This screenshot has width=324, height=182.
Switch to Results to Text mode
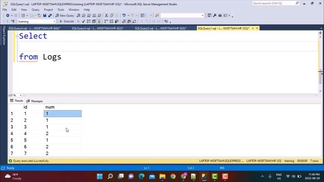pyautogui.click(x=124, y=21)
